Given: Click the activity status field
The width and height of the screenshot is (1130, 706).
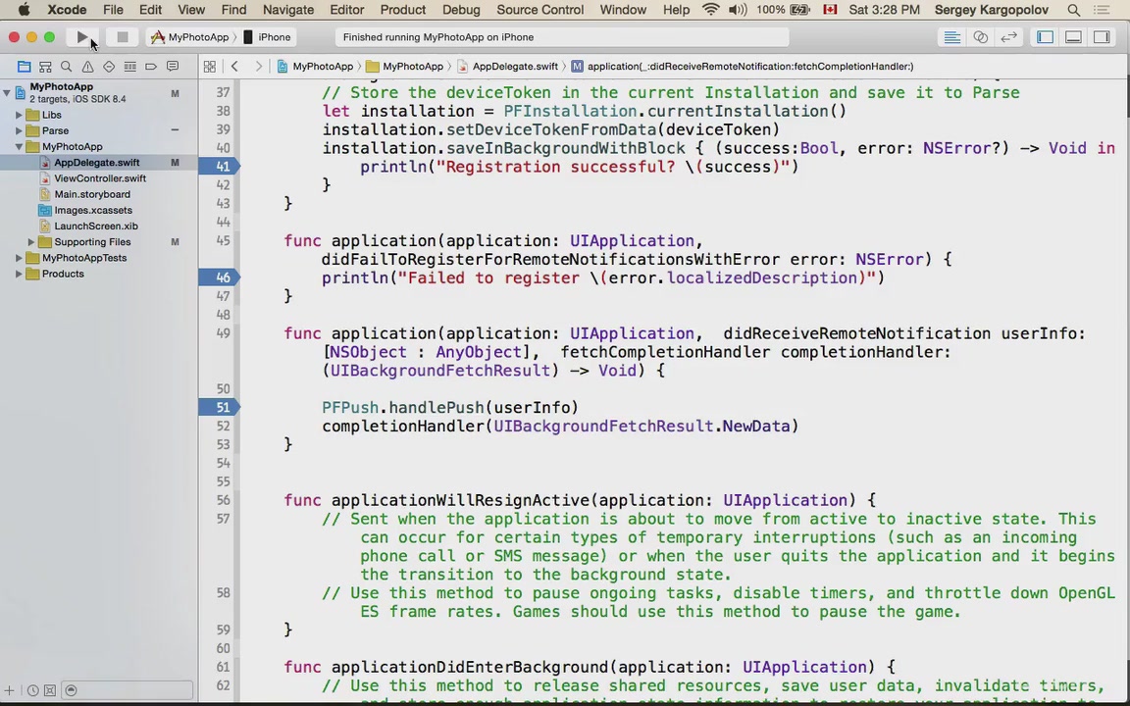Looking at the screenshot, I should (x=562, y=36).
